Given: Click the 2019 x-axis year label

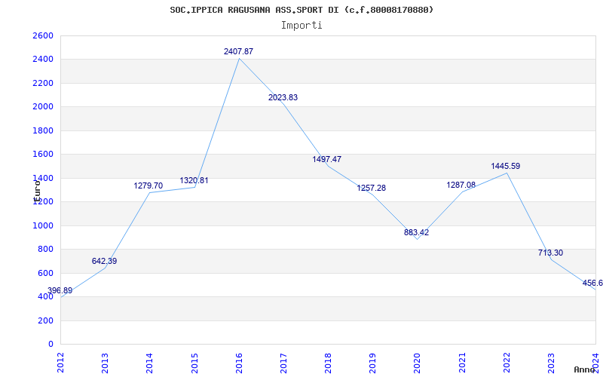Looking at the screenshot, I should pos(372,363).
